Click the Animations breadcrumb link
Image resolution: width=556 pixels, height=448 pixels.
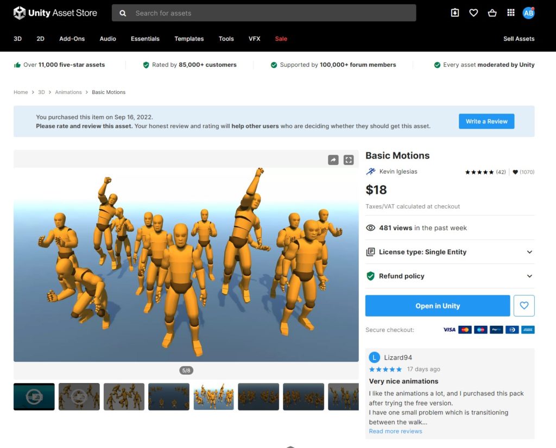coord(68,92)
